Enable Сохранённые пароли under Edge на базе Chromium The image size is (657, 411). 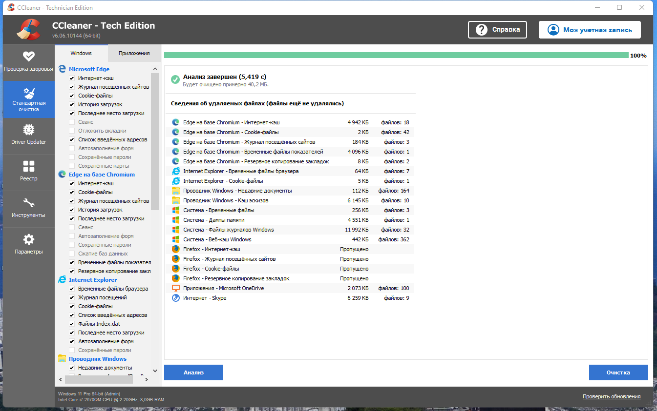[x=72, y=245]
